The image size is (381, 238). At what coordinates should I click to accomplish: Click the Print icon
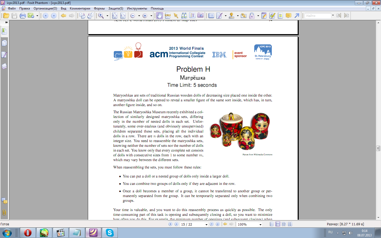pos(23,16)
